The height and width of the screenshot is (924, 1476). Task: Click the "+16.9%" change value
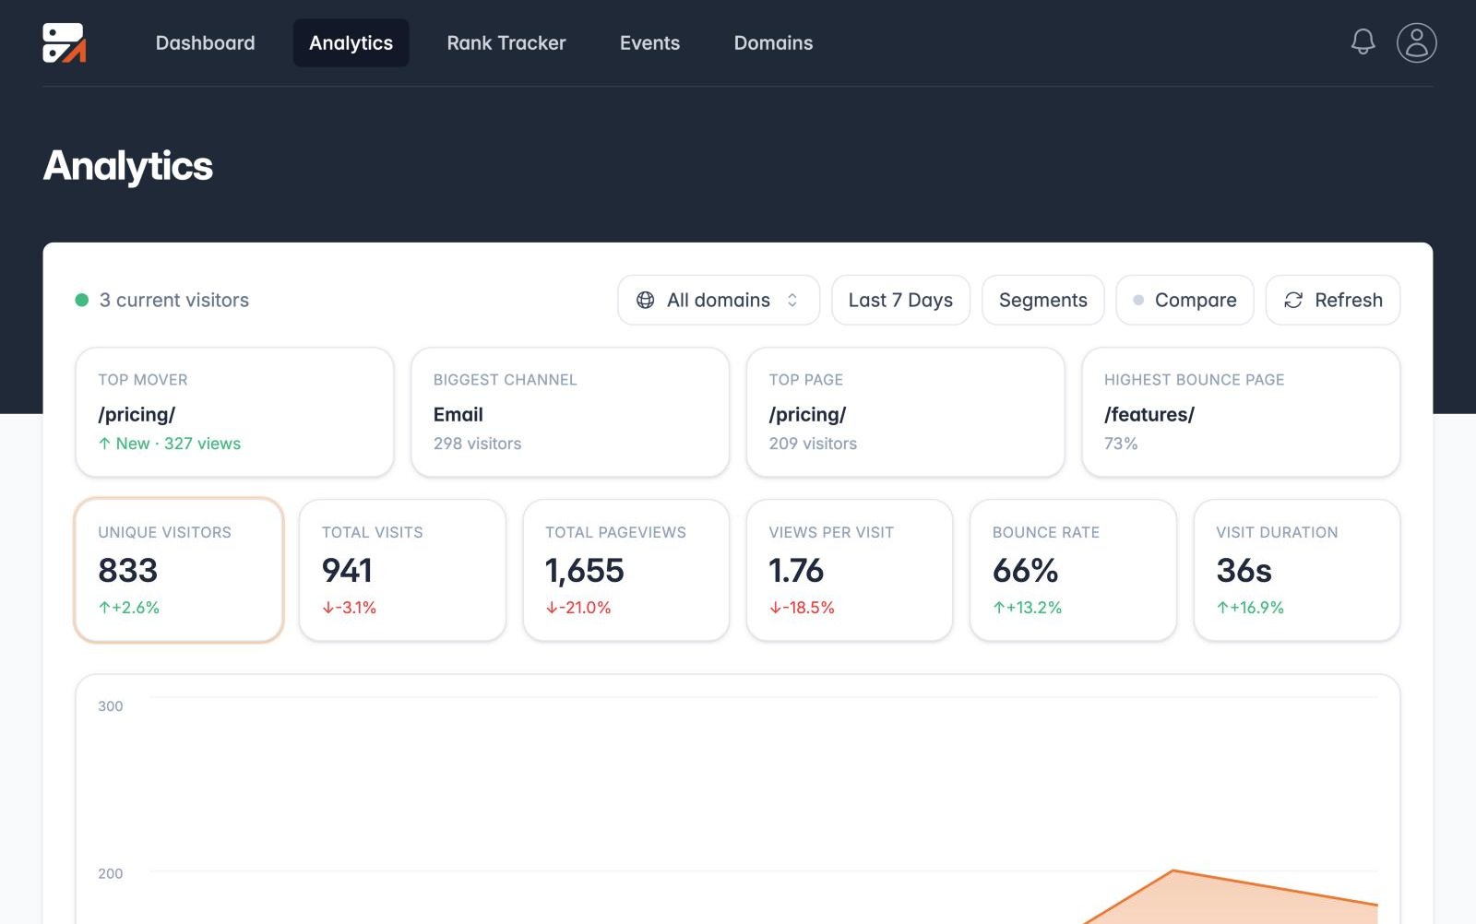click(x=1257, y=608)
